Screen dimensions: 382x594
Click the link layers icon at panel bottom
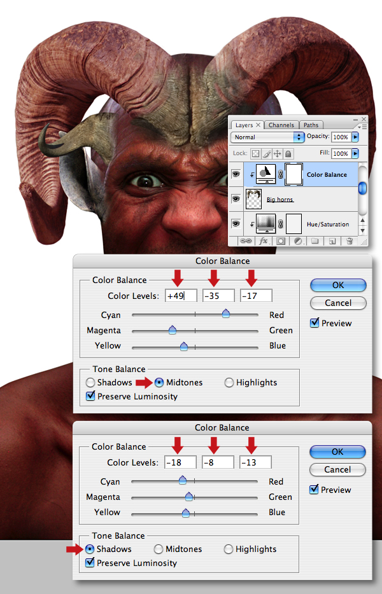point(246,241)
